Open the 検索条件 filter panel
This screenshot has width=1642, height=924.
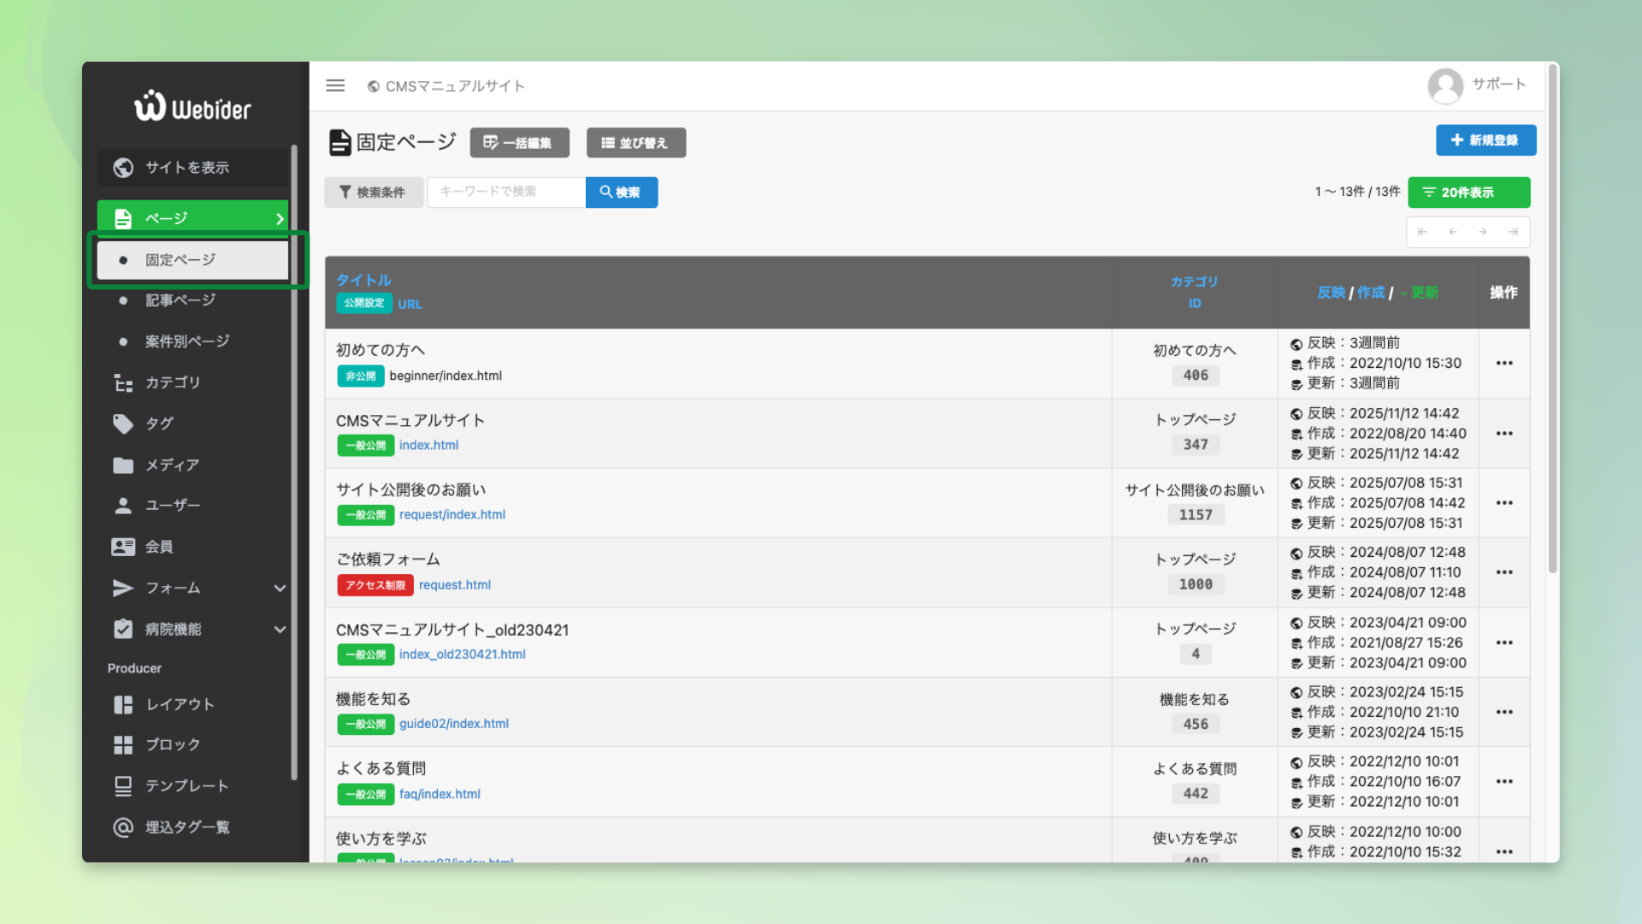373,192
